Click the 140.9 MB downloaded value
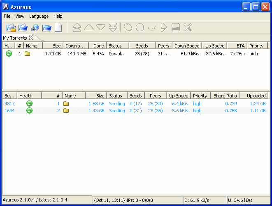The image size is (272, 206). (x=77, y=54)
